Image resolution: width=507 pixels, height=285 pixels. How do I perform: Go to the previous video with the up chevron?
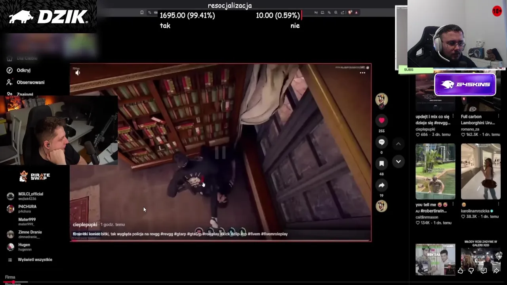tap(398, 144)
